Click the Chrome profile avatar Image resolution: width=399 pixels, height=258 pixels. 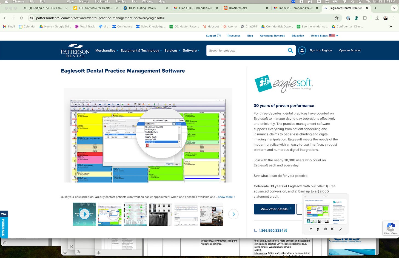click(x=386, y=18)
